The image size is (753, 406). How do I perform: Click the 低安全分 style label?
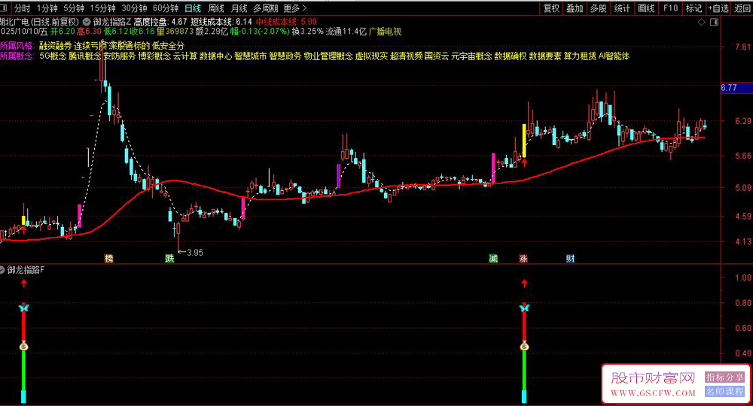click(168, 46)
